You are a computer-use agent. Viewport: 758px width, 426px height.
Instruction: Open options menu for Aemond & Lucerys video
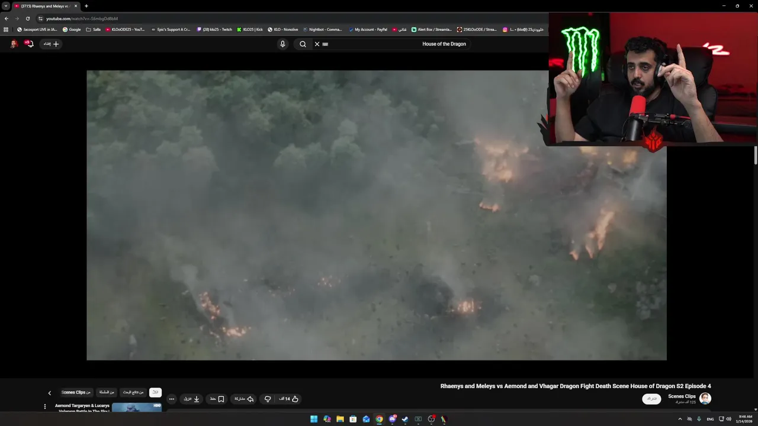(44, 406)
